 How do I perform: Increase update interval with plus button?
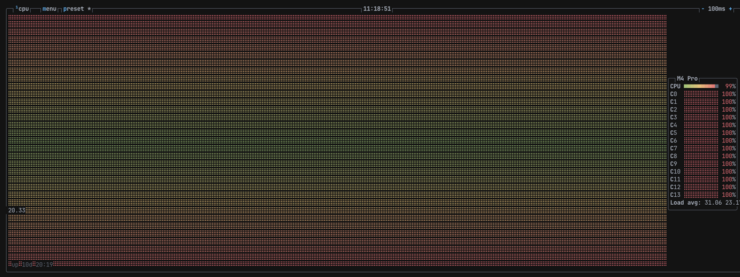coord(731,9)
